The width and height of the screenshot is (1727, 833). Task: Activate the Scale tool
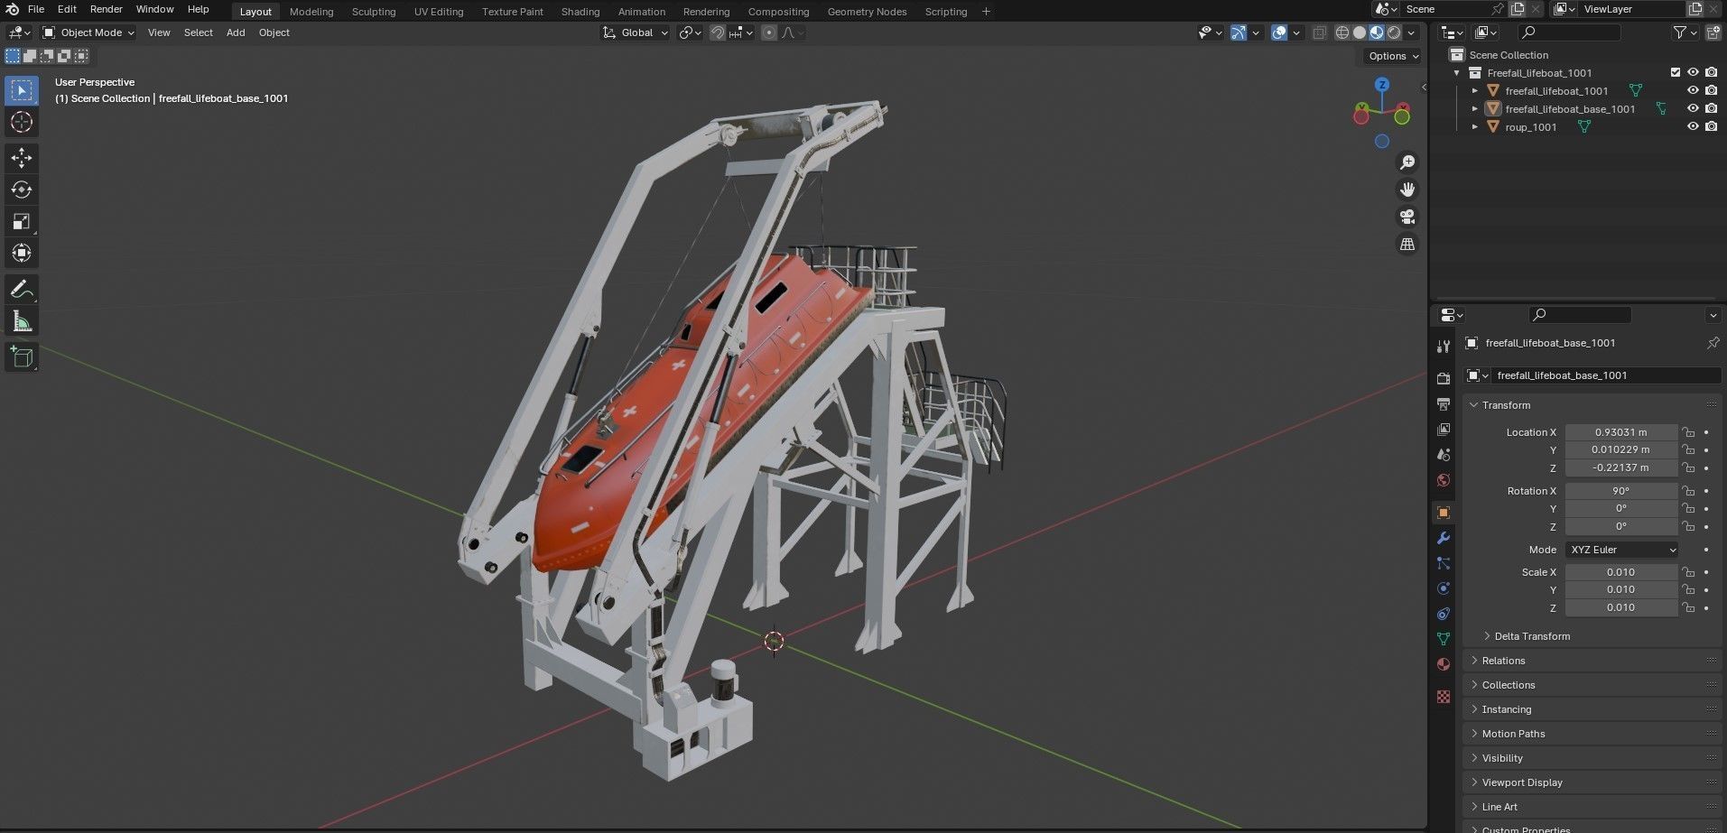click(22, 221)
